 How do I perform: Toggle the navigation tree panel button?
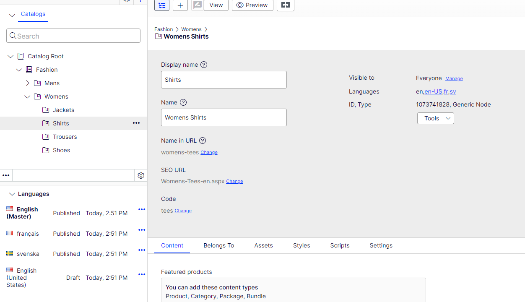pyautogui.click(x=162, y=5)
